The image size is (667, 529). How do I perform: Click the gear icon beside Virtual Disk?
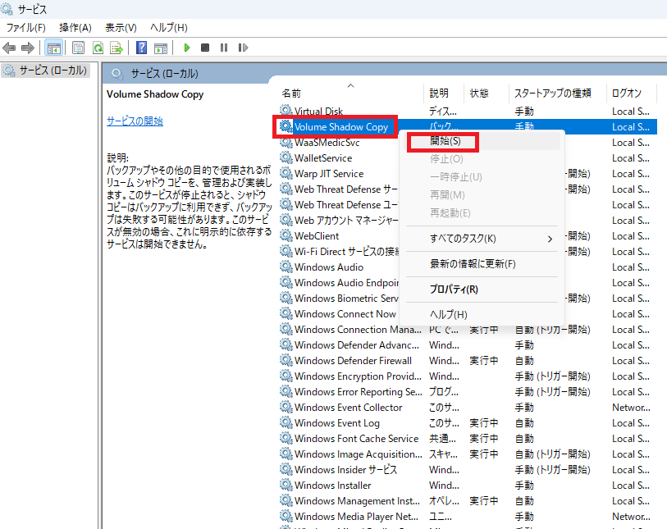click(x=286, y=111)
